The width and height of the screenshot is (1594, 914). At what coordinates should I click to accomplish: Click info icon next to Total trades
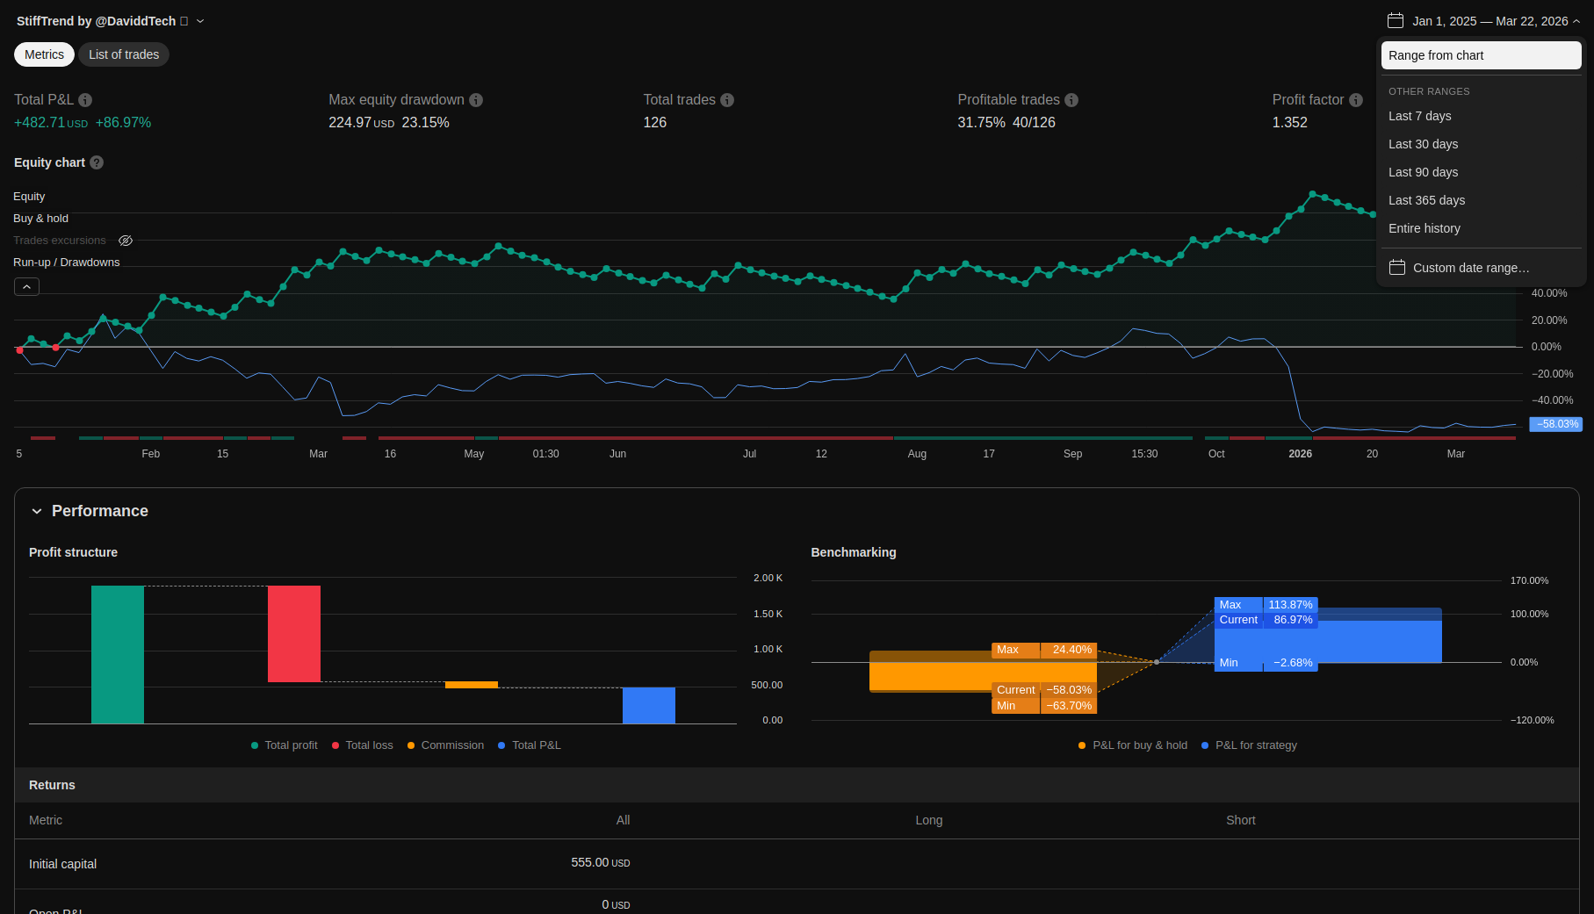point(727,100)
